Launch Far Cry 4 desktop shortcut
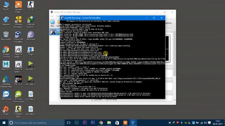The height and width of the screenshot is (126, 225). (x=18, y=80)
